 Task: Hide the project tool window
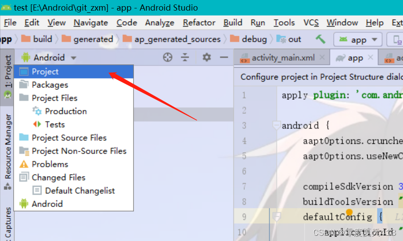[224, 57]
